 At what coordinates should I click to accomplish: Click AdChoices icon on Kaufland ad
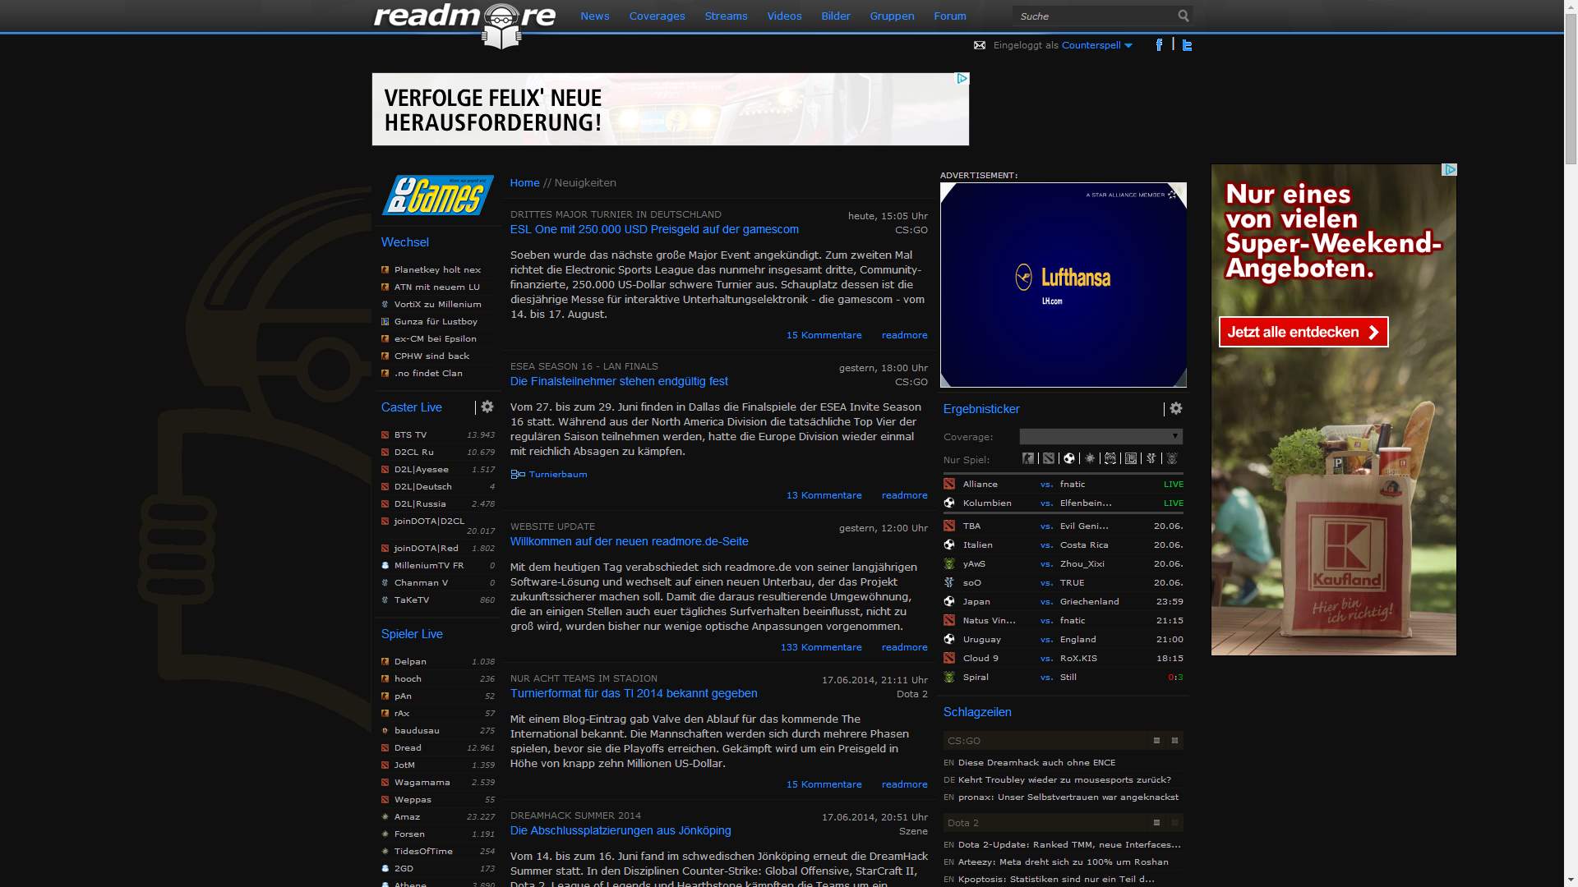pyautogui.click(x=1450, y=170)
